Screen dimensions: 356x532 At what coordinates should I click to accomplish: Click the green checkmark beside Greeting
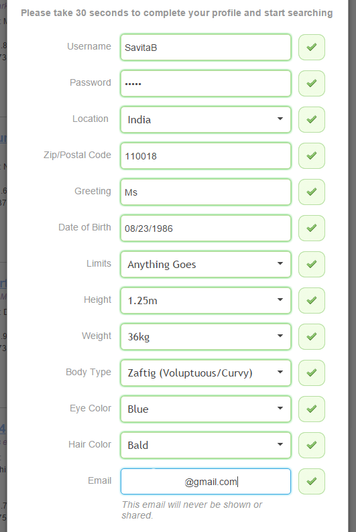[312, 192]
